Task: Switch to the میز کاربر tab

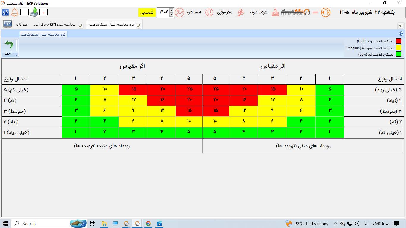Action: point(21,24)
